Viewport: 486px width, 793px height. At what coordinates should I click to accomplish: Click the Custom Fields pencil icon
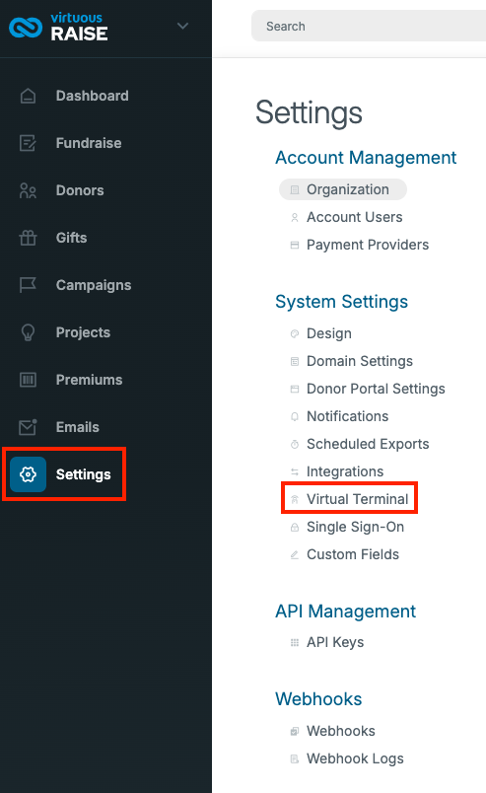[x=295, y=555]
